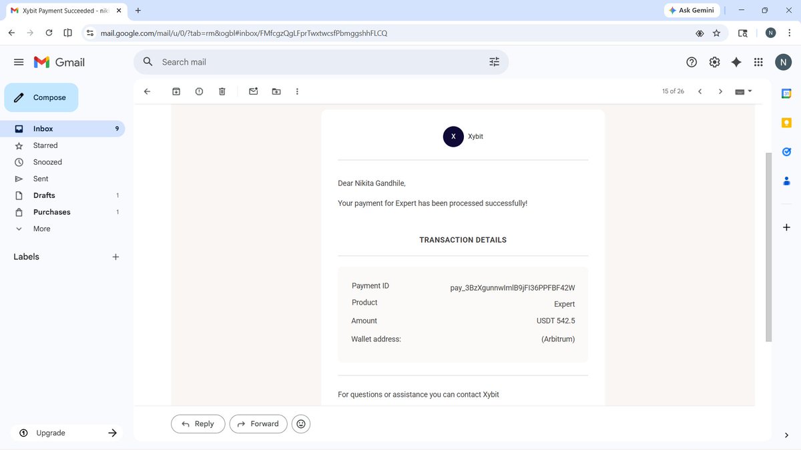
Task: Open a new browser tab
Action: [x=138, y=11]
